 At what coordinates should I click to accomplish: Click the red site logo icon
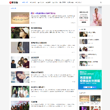(x=10, y=2)
